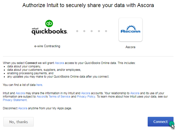Click the middle connection progress dot

[x=92, y=31]
